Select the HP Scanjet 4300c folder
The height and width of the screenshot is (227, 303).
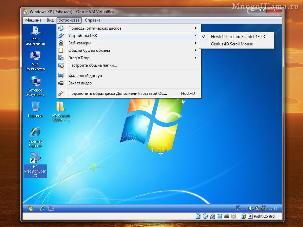(x=61, y=112)
